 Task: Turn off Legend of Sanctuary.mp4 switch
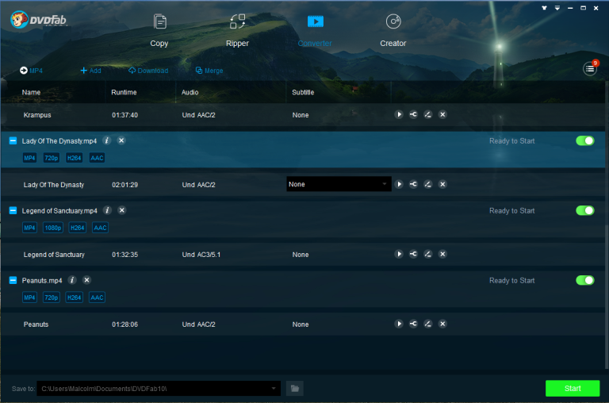pyautogui.click(x=585, y=211)
